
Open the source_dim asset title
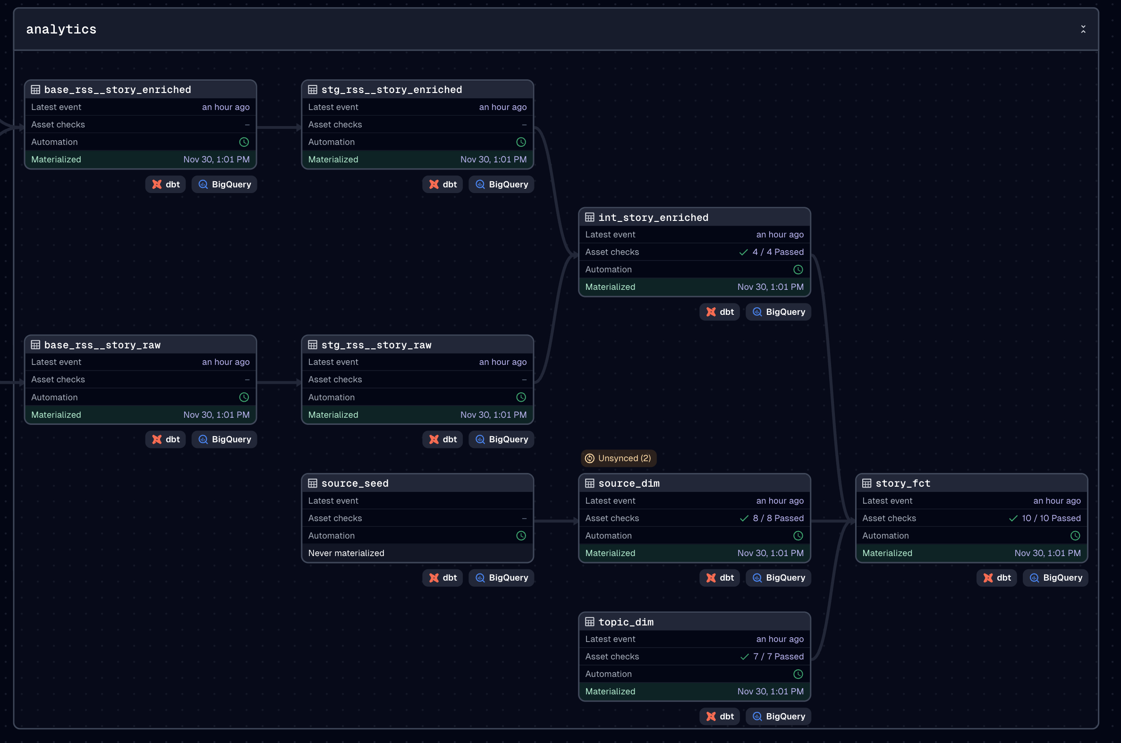[628, 483]
